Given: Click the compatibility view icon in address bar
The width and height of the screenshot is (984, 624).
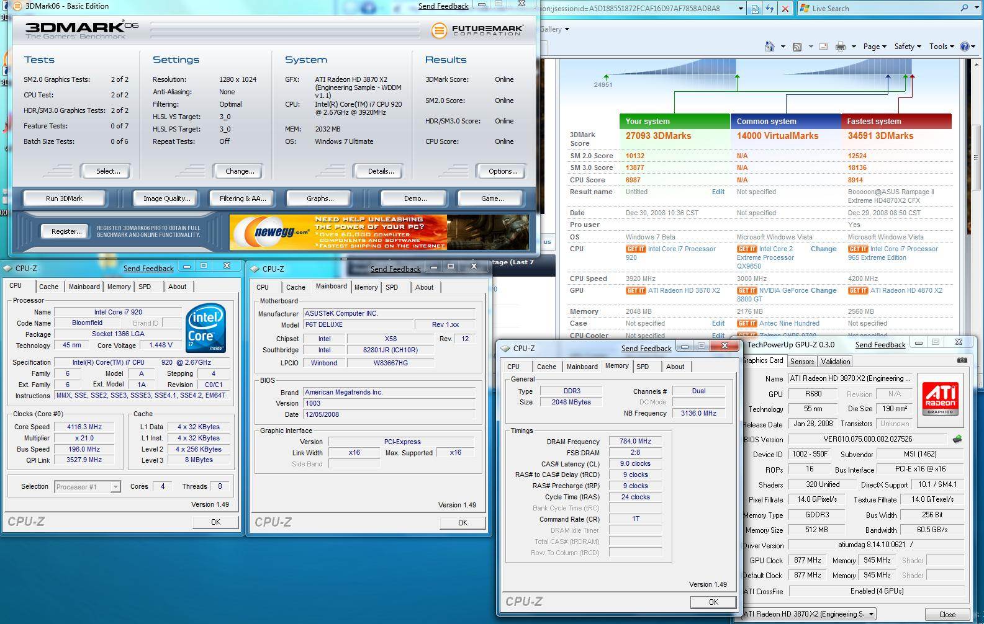Looking at the screenshot, I should coord(755,9).
